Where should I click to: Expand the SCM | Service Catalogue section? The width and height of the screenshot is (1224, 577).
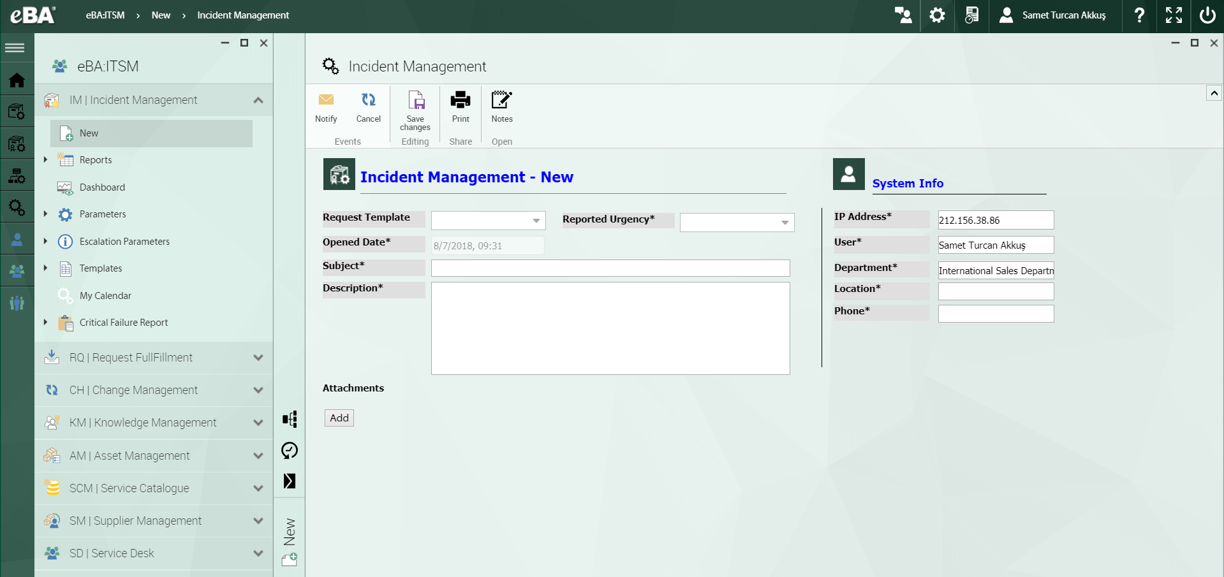pos(258,488)
